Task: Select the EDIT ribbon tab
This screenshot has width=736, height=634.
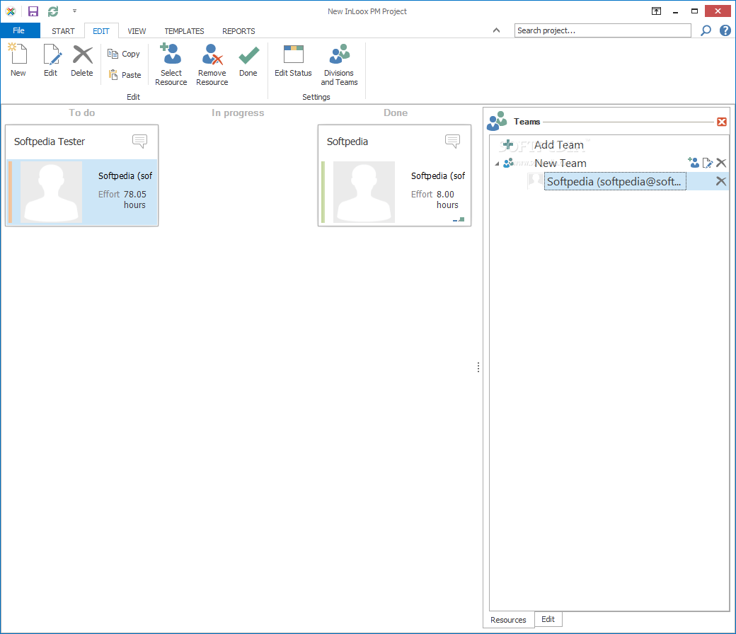Action: click(101, 31)
